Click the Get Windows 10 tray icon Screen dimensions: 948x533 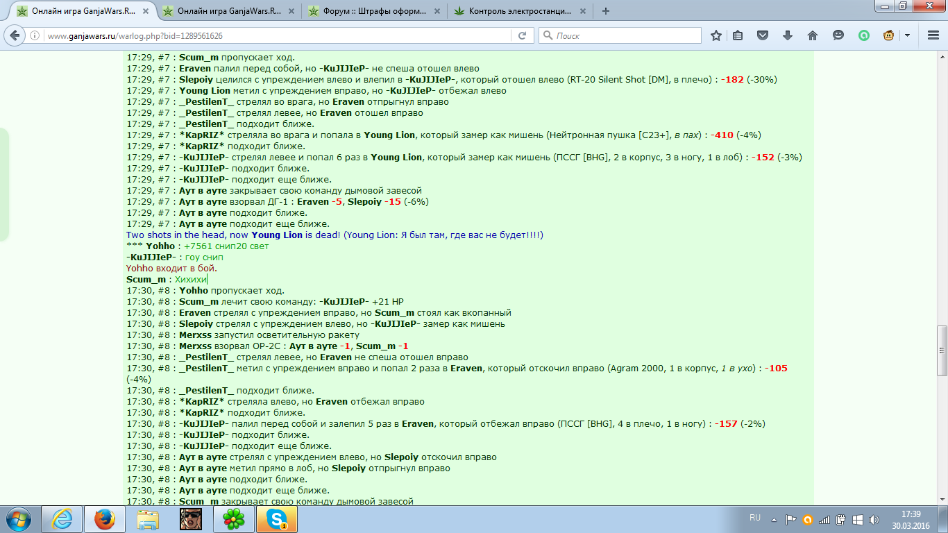tap(858, 519)
